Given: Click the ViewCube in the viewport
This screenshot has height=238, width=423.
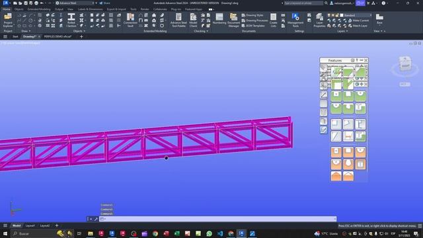Looking at the screenshot, I should coord(405,63).
